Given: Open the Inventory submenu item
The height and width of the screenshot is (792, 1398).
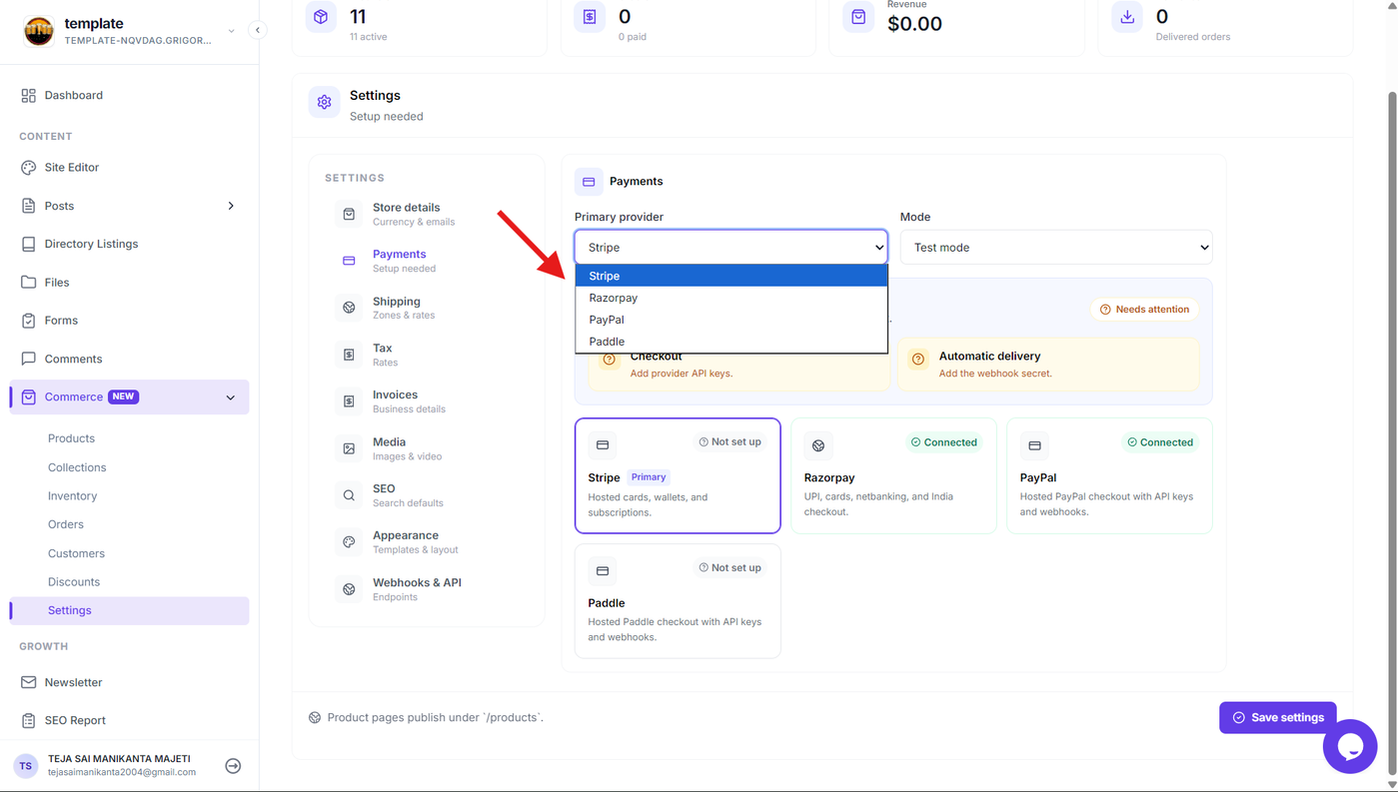Looking at the screenshot, I should (73, 496).
